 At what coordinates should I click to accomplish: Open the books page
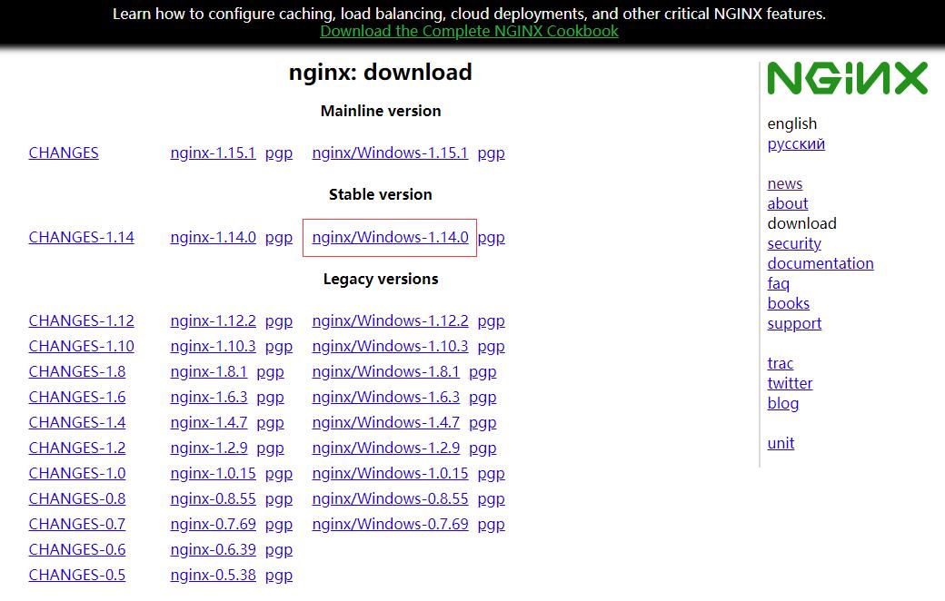(789, 303)
